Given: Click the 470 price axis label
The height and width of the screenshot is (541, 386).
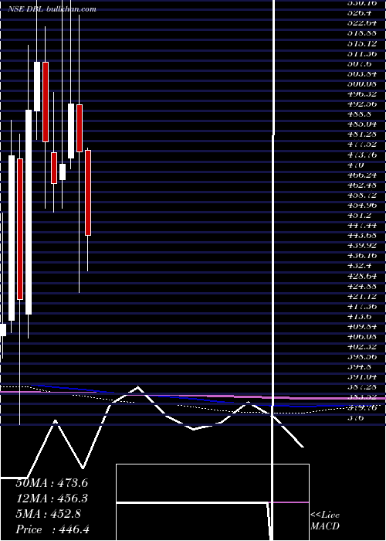Looking at the screenshot, I should [357, 165].
